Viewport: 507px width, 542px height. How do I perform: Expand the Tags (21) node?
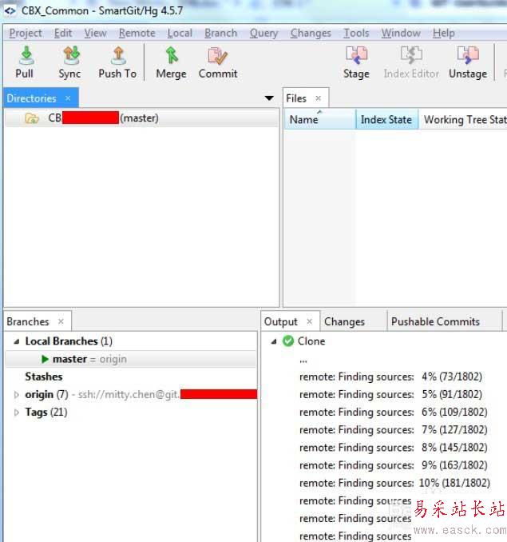pos(16,412)
